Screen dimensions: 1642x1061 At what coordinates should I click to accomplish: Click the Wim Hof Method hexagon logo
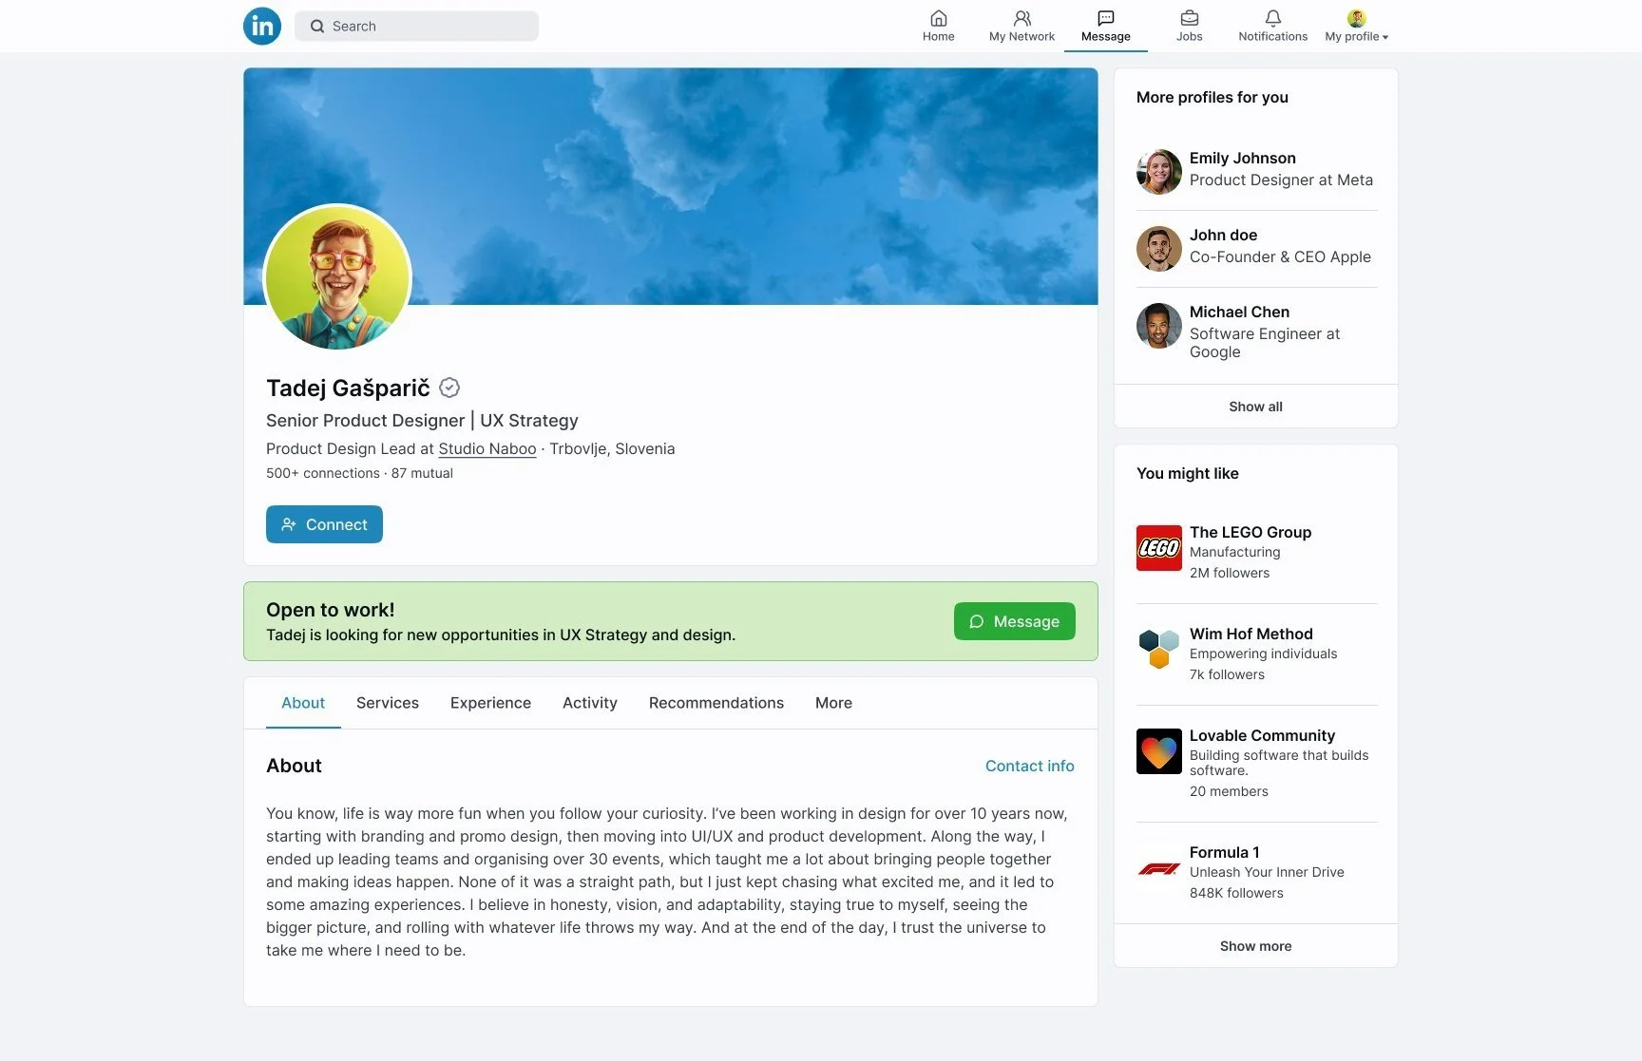click(x=1159, y=650)
